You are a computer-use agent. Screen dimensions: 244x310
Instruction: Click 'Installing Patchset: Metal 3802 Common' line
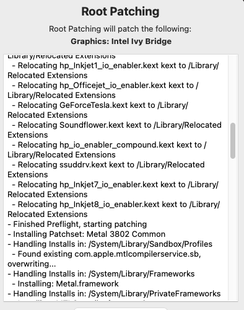87,234
